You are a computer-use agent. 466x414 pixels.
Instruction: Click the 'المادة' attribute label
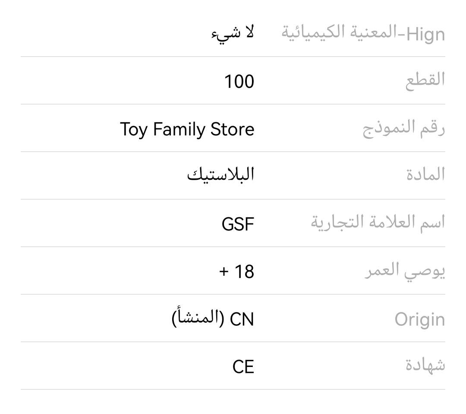point(426,174)
